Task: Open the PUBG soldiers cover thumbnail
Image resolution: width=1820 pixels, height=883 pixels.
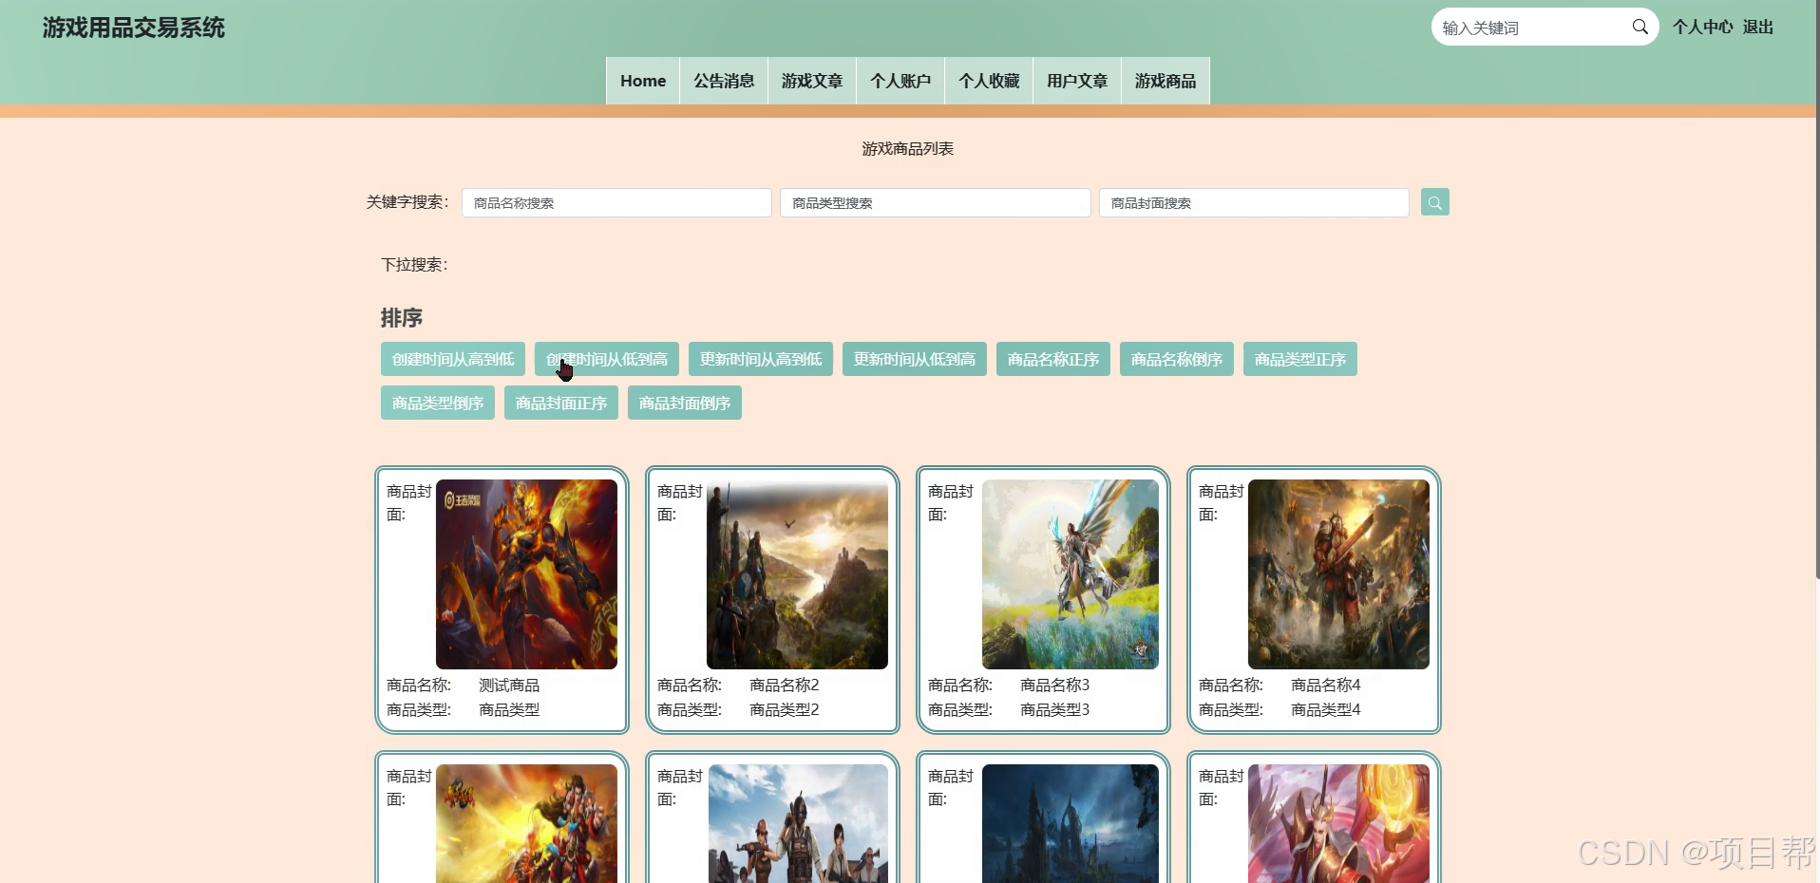Action: point(797,823)
